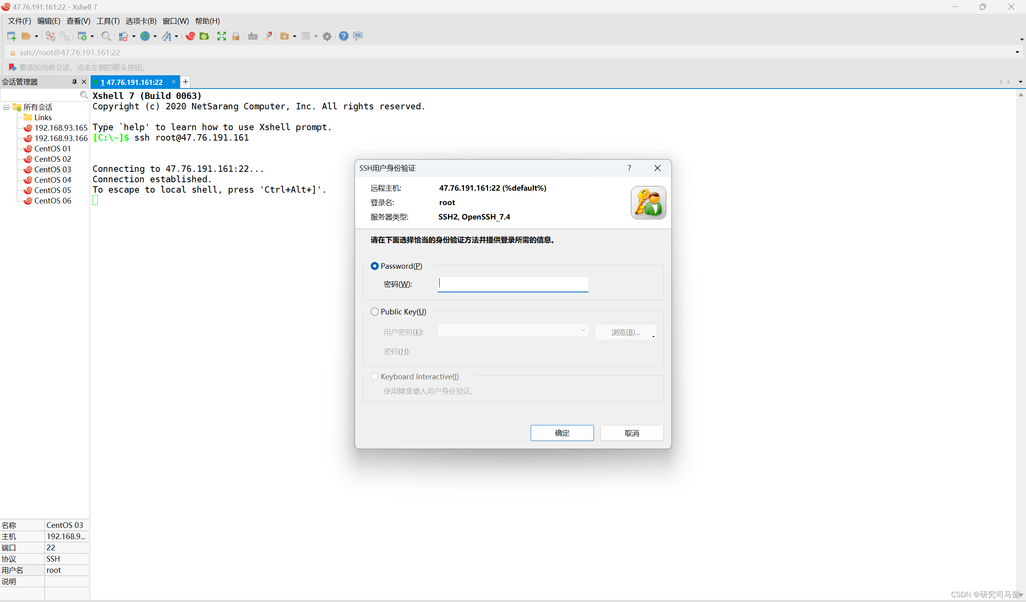Viewport: 1026px width, 602px height.
Task: Open the 文件(F) menu
Action: pos(20,21)
